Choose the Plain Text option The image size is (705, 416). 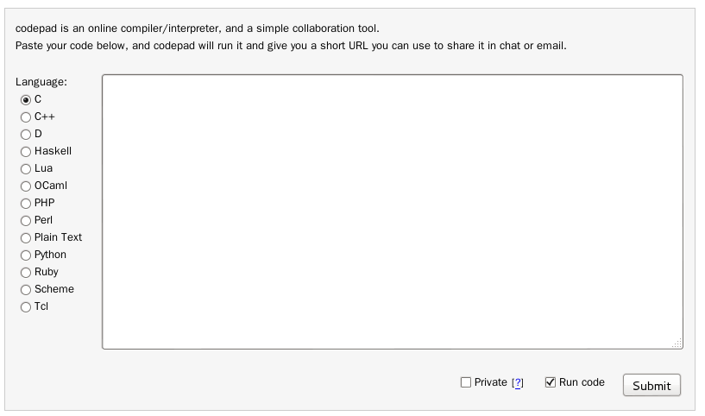pyautogui.click(x=26, y=237)
